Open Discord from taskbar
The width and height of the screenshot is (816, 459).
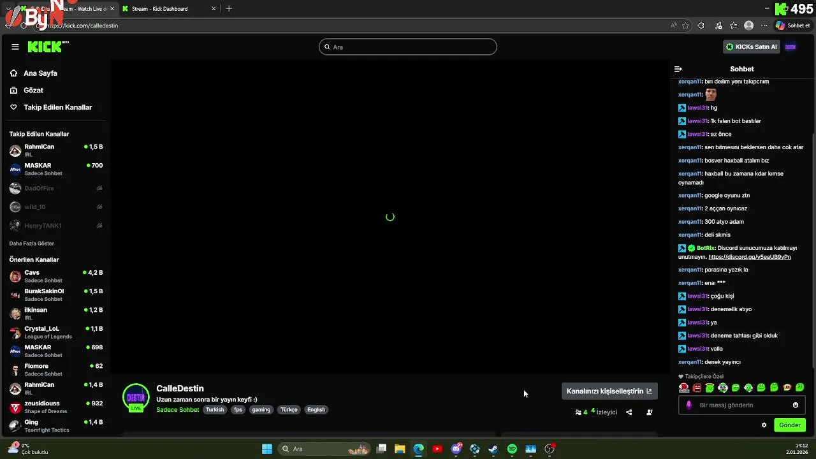point(456,449)
